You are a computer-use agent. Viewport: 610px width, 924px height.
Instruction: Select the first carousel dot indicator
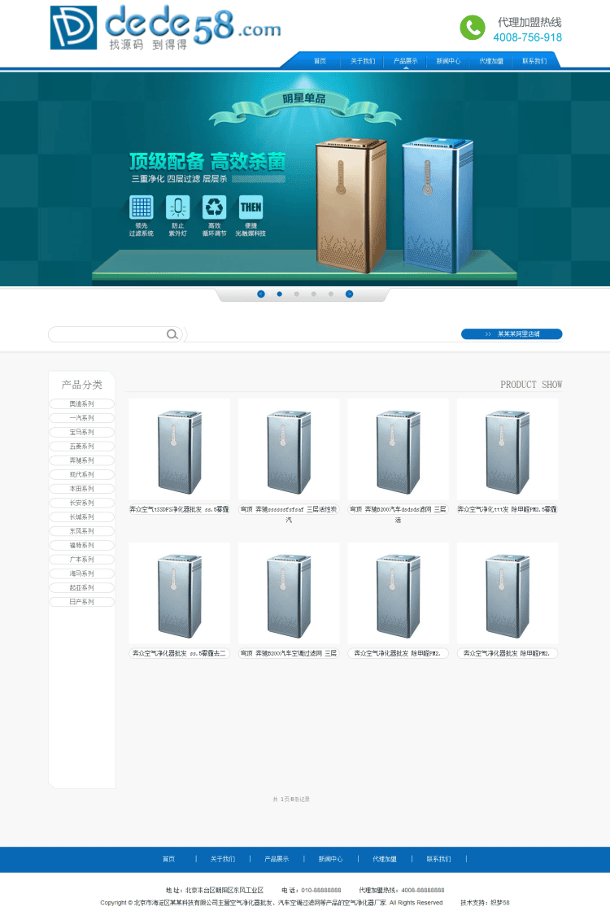279,294
